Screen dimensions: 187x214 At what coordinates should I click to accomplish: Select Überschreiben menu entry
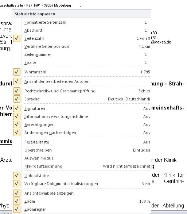click(x=81, y=150)
